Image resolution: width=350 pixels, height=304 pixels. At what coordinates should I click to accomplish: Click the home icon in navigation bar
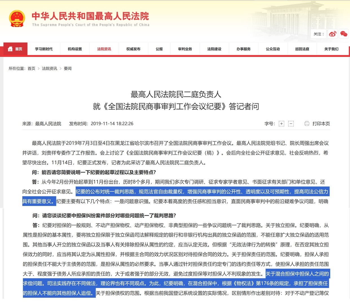pyautogui.click(x=10, y=49)
